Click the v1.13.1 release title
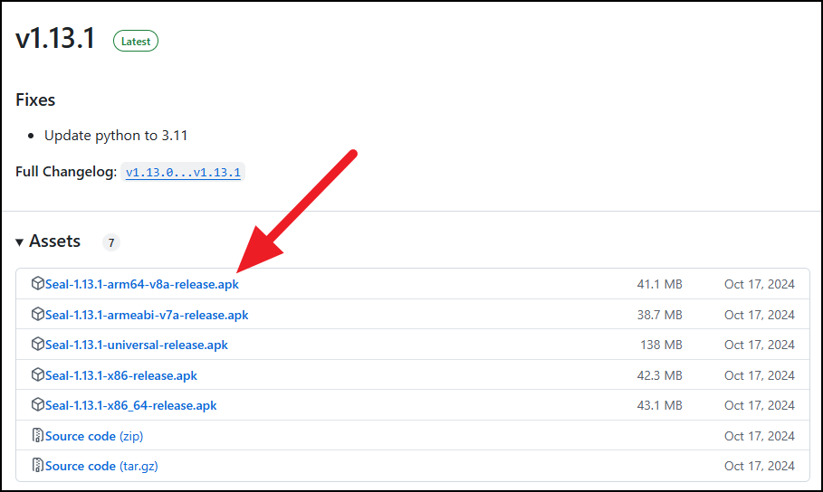The image size is (823, 492). click(55, 39)
